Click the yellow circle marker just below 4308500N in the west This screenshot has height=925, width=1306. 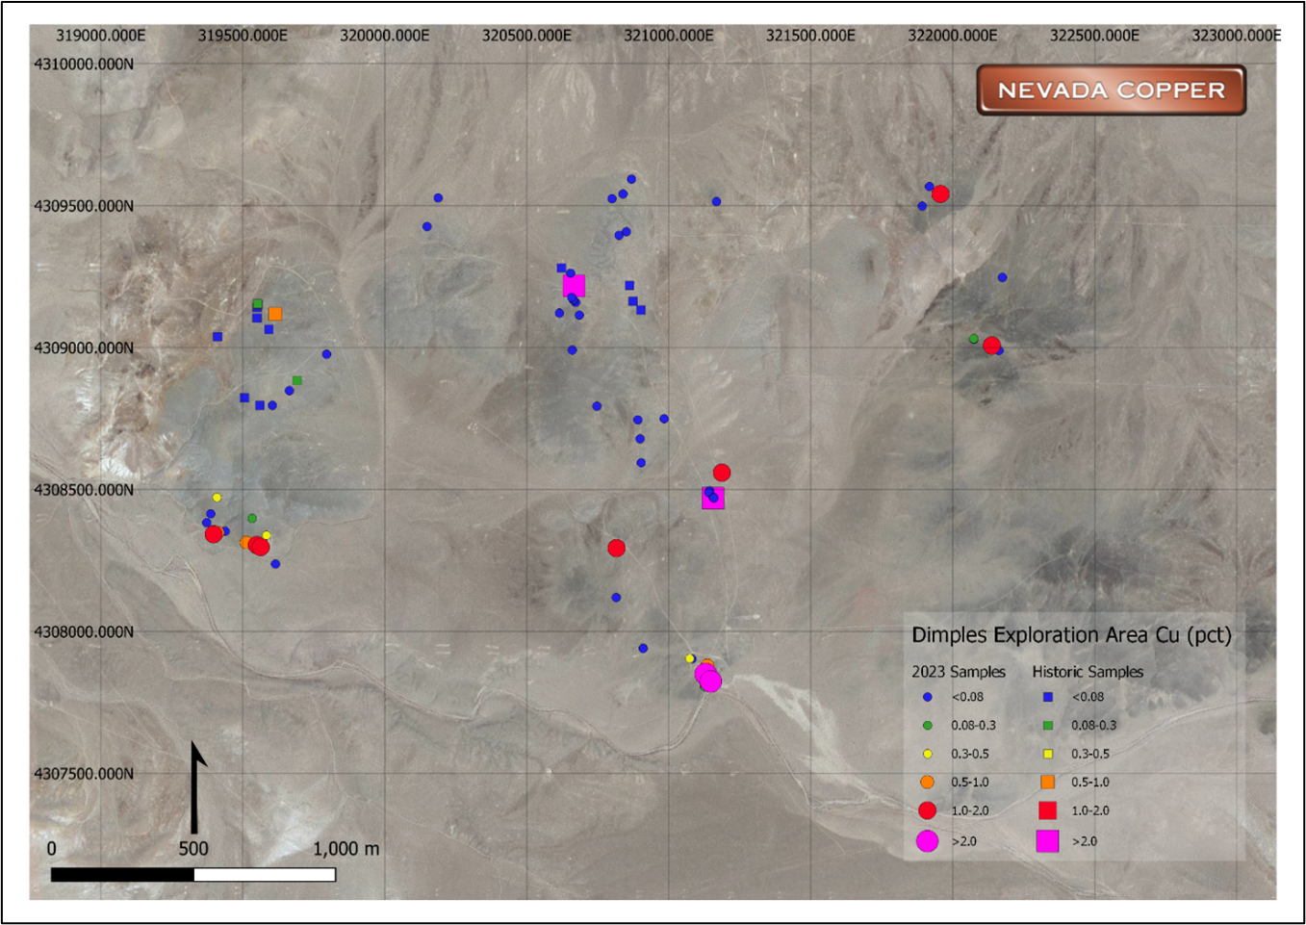coord(217,498)
